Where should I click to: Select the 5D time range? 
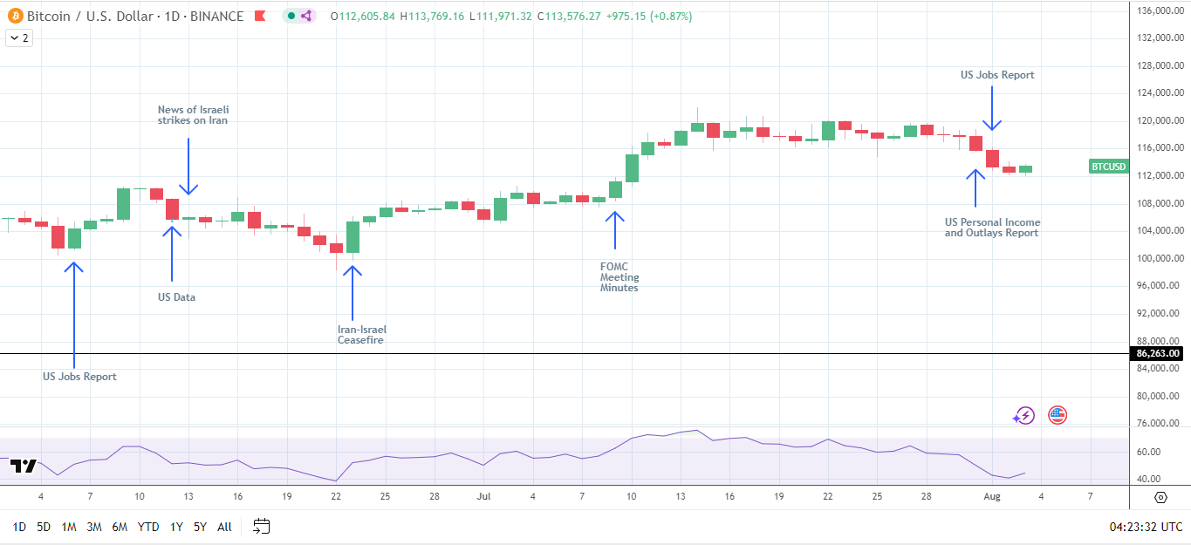coord(44,527)
